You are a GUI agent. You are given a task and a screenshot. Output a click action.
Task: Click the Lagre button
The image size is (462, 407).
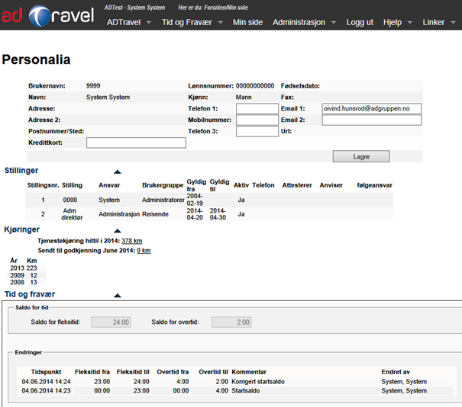click(x=361, y=156)
